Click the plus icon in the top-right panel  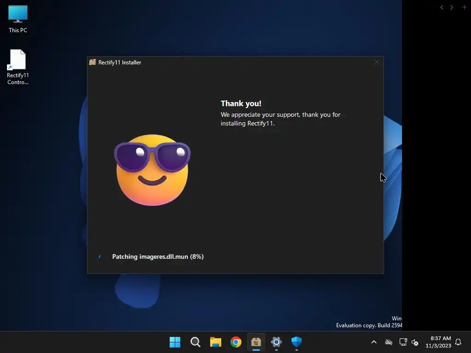click(464, 7)
